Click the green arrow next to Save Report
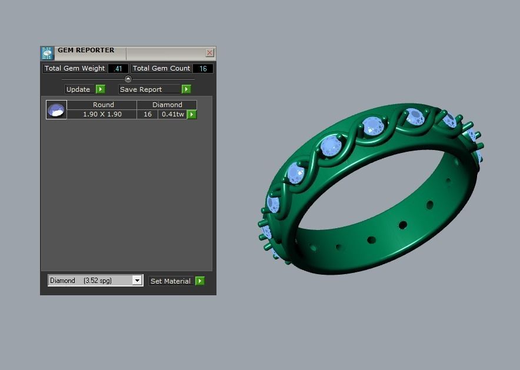520x370 pixels. point(186,89)
